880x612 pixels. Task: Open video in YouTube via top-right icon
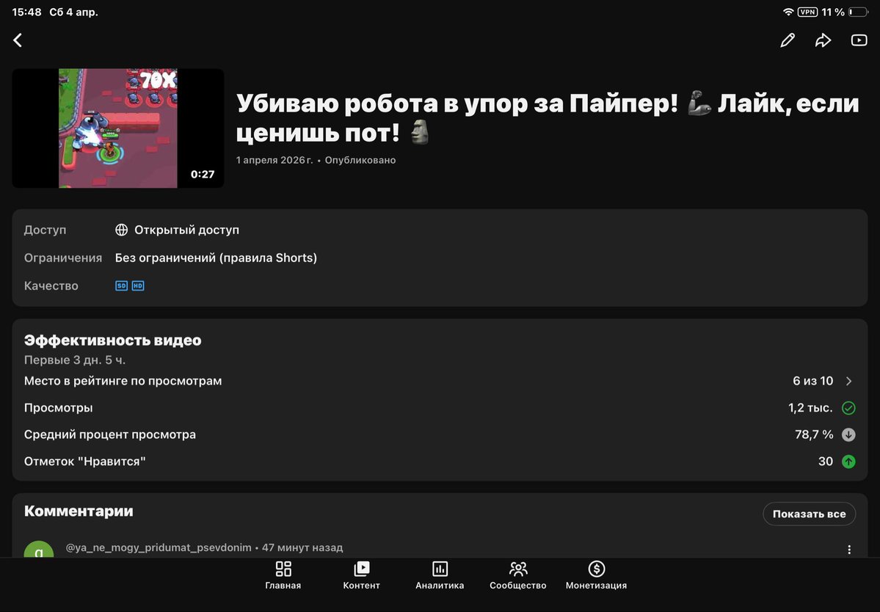click(x=859, y=40)
